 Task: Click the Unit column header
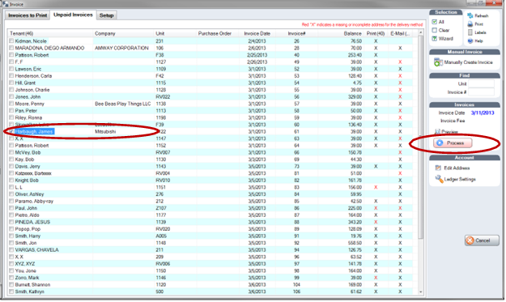point(175,33)
